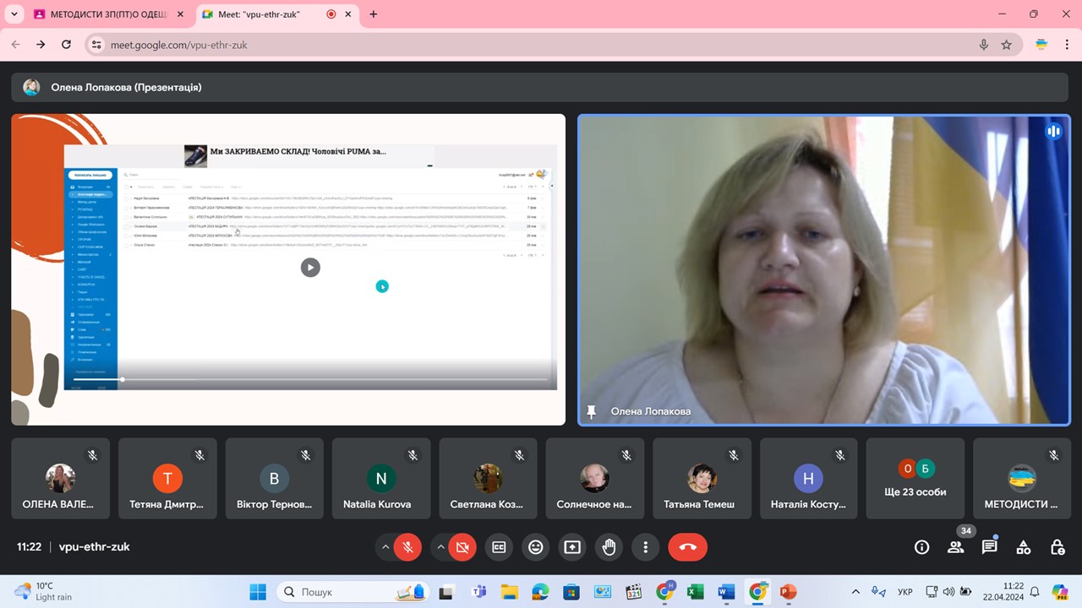
Task: Click the raise hand icon
Action: pyautogui.click(x=609, y=547)
